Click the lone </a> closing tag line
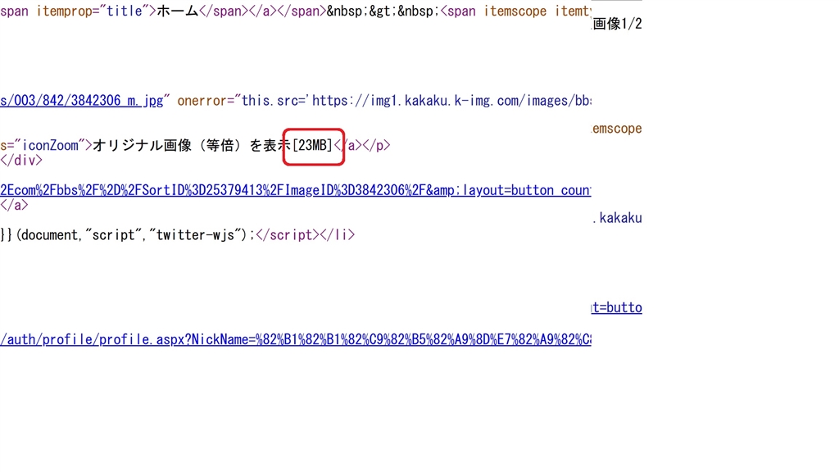Image resolution: width=839 pixels, height=472 pixels. coord(15,205)
